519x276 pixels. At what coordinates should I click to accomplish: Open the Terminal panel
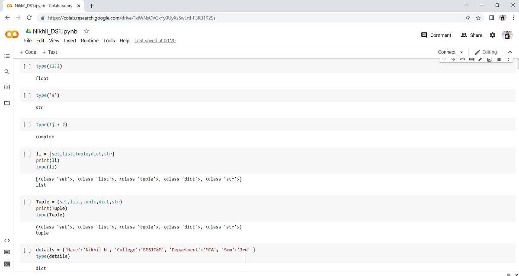(x=6, y=263)
